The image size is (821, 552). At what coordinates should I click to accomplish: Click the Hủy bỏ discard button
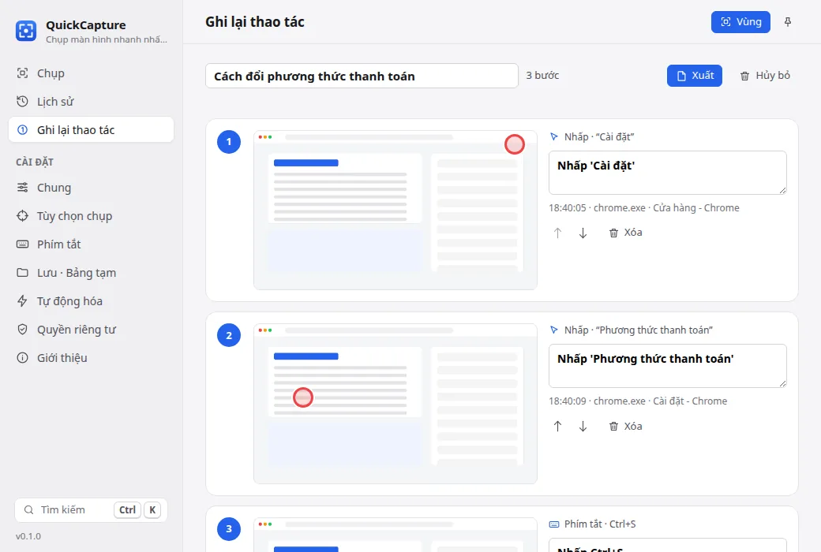click(764, 76)
